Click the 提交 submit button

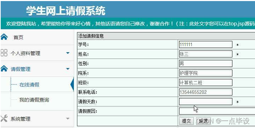tap(186, 121)
